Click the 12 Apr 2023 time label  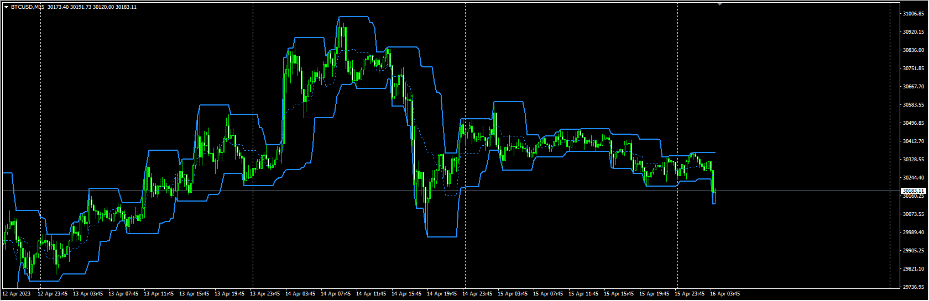click(x=17, y=294)
